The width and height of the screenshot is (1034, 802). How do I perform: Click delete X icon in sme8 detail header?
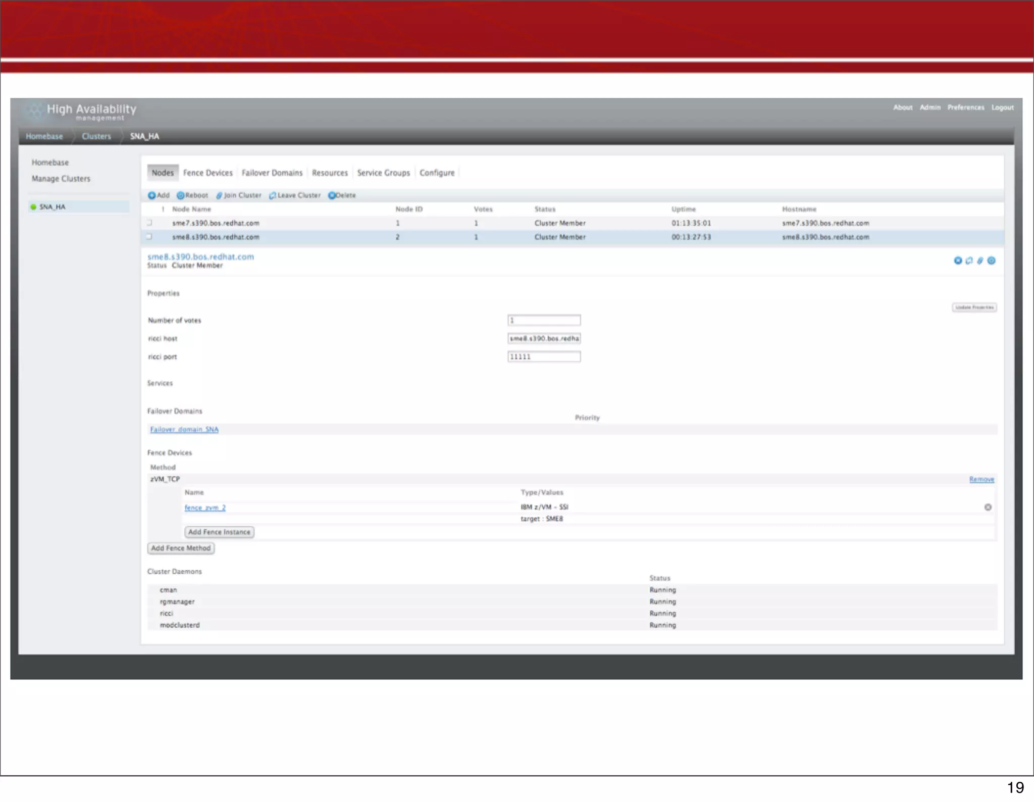[x=958, y=261]
